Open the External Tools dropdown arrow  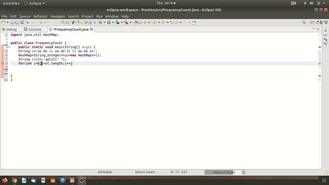(130, 23)
